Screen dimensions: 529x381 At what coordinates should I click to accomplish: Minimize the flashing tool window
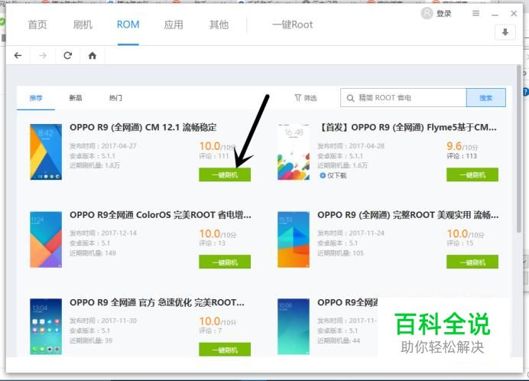point(495,14)
